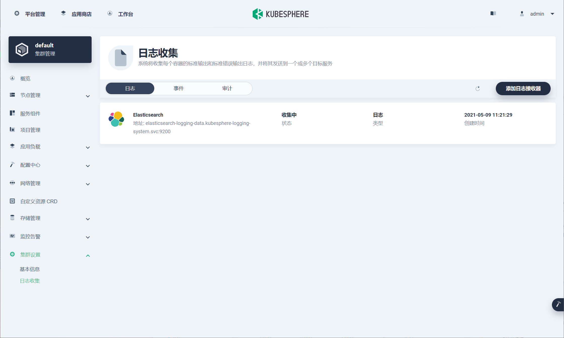Open App Store (应用商店) from top bar
This screenshot has height=338, width=564.
[x=81, y=14]
